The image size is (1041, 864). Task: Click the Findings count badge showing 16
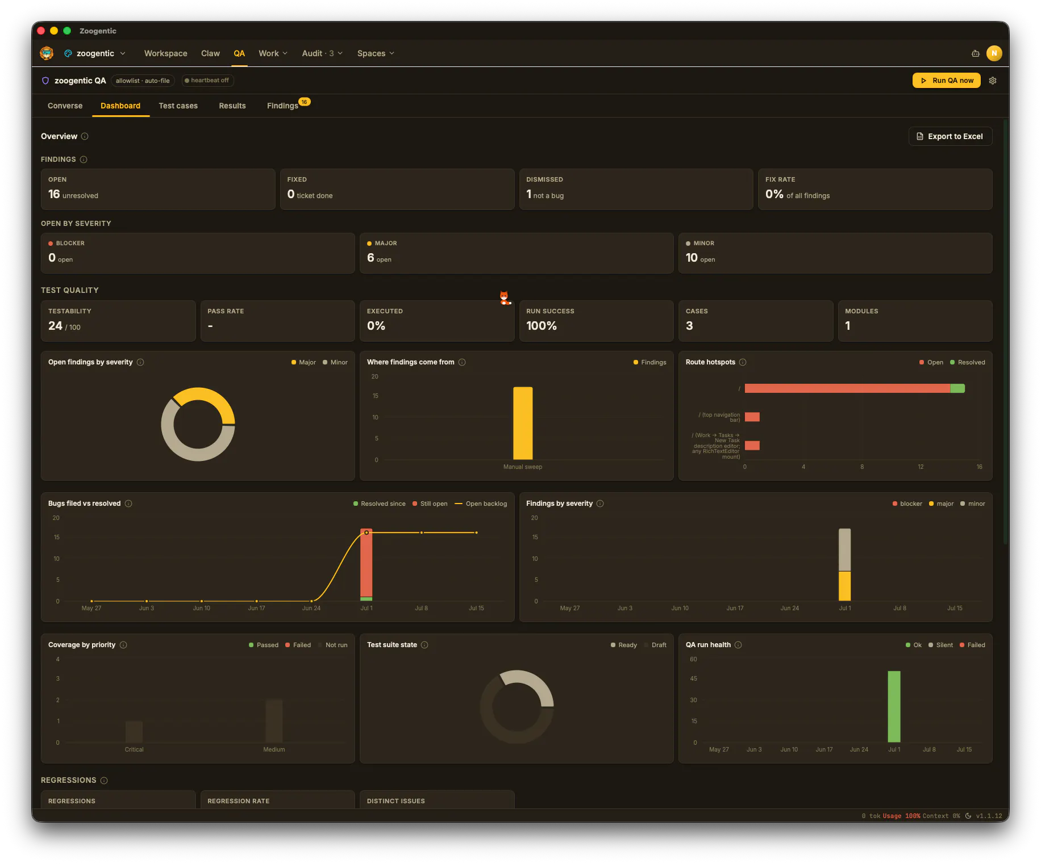305,102
